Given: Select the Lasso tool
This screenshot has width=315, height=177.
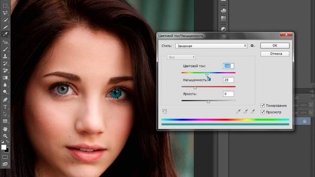Looking at the screenshot, I should point(5,13).
